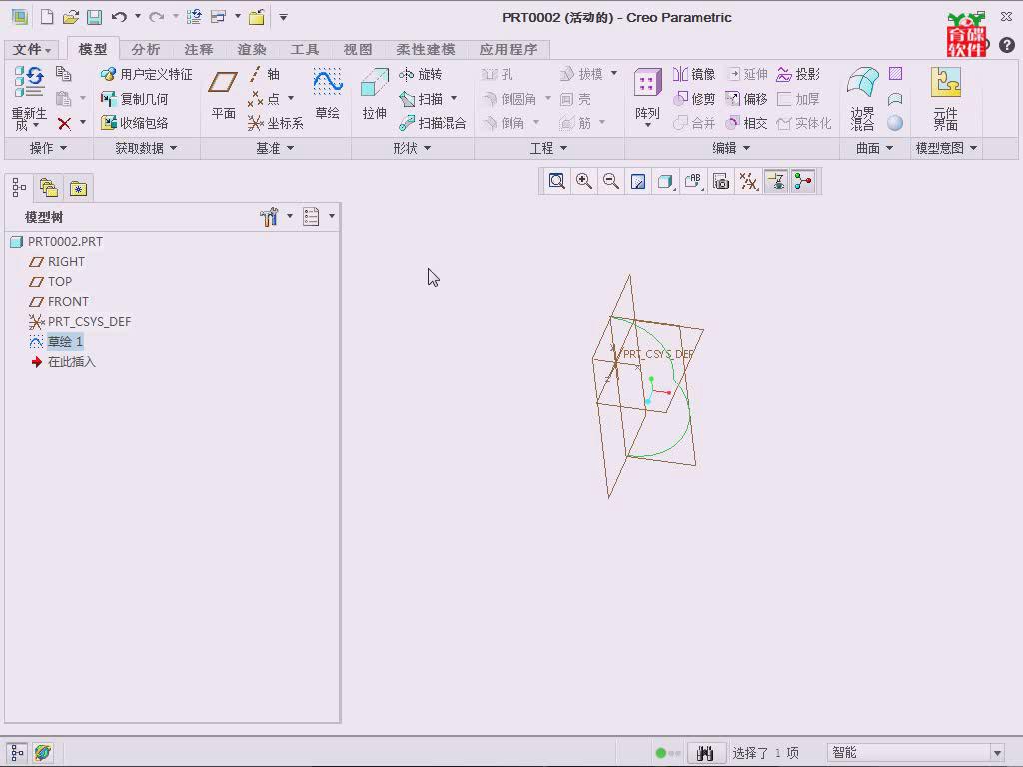Expand the Operations (操作) group

pos(48,148)
